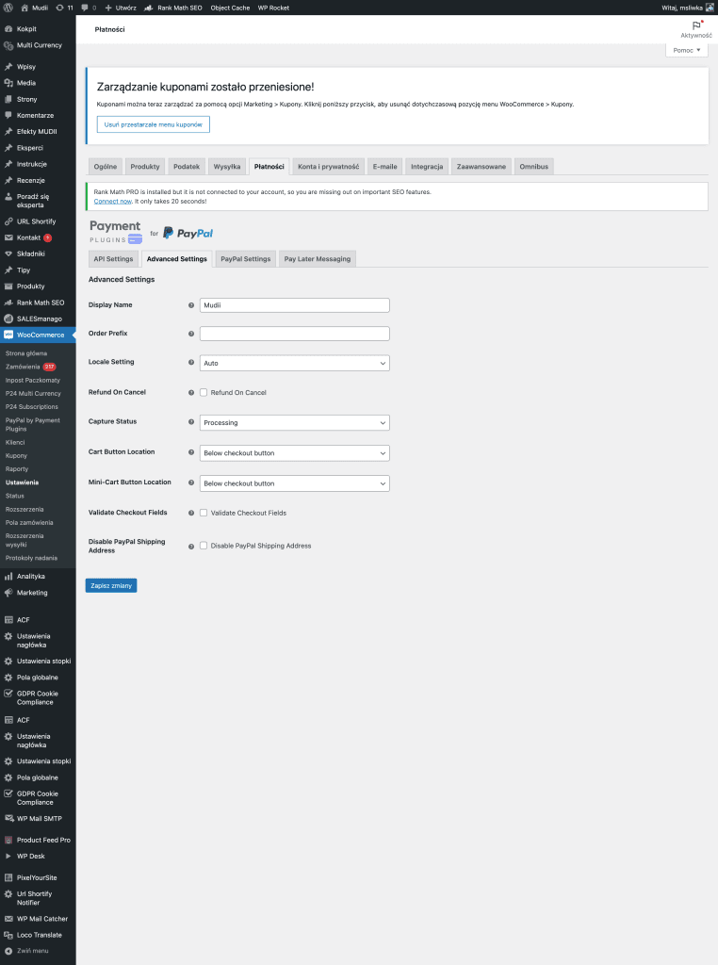The height and width of the screenshot is (965, 718).
Task: Open the Locale Setting dropdown
Action: (x=295, y=363)
